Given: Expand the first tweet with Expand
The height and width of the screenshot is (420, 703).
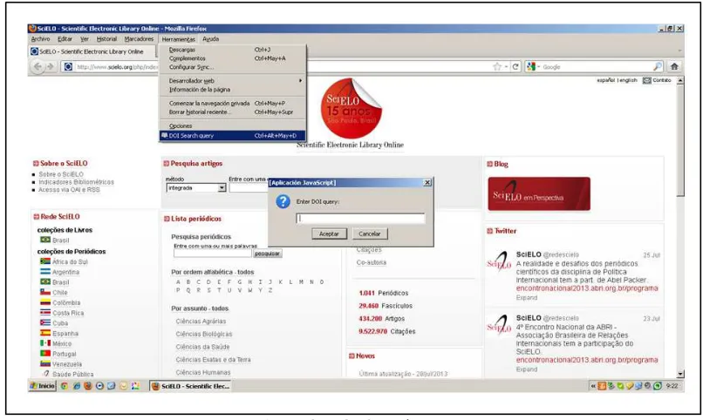Looking at the screenshot, I should (526, 298).
